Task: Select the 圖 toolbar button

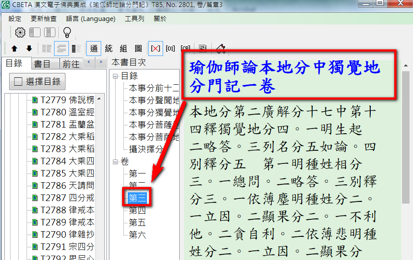Action: click(138, 49)
